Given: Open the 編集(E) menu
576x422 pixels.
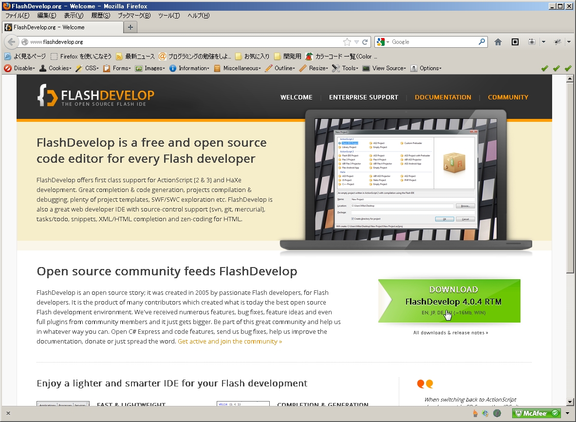Looking at the screenshot, I should [x=47, y=16].
